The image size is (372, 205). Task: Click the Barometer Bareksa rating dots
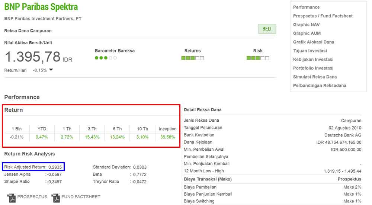click(x=106, y=58)
